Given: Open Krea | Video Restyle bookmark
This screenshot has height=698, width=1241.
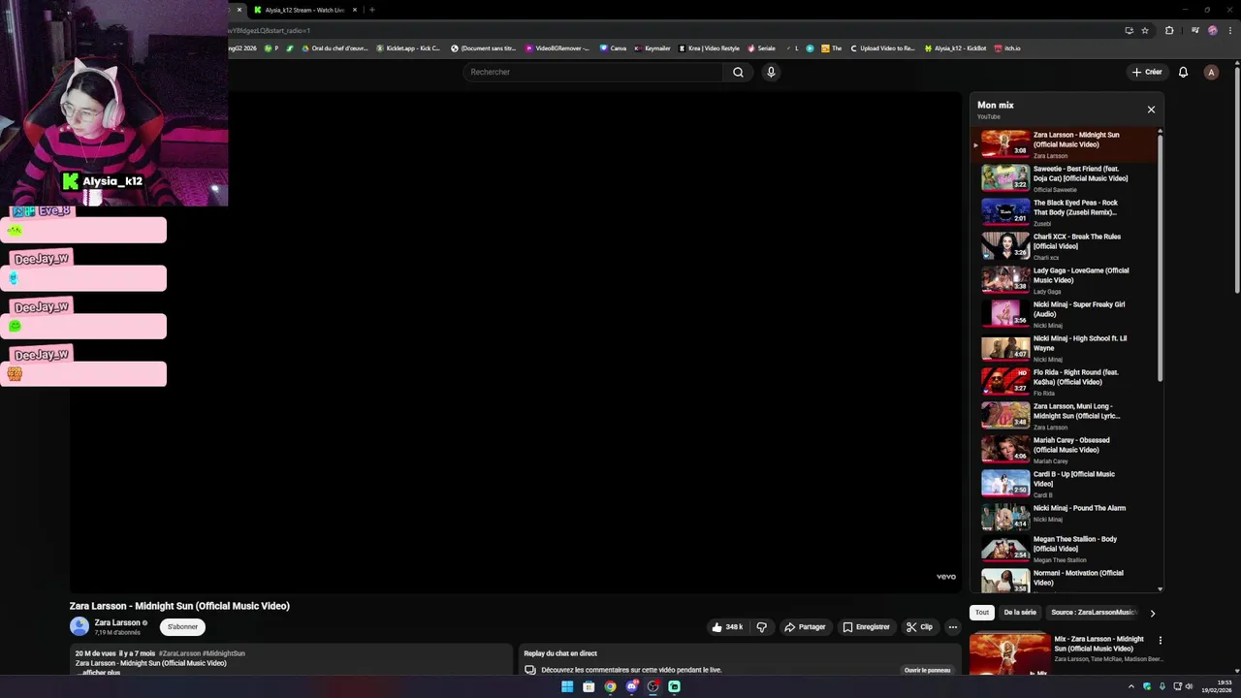Looking at the screenshot, I should coord(709,48).
